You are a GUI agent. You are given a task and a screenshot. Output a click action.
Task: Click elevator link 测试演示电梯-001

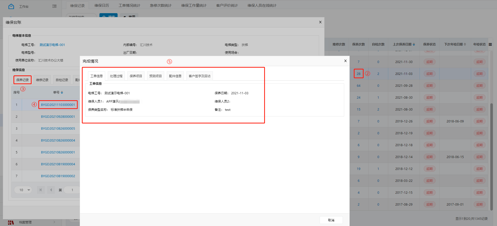point(52,45)
